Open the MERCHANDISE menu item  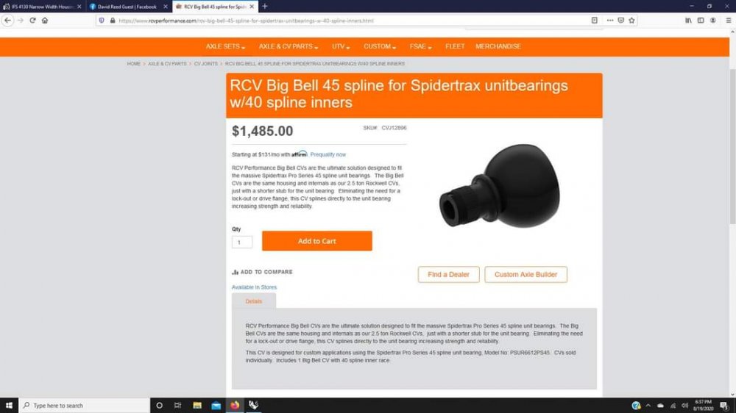(x=498, y=46)
